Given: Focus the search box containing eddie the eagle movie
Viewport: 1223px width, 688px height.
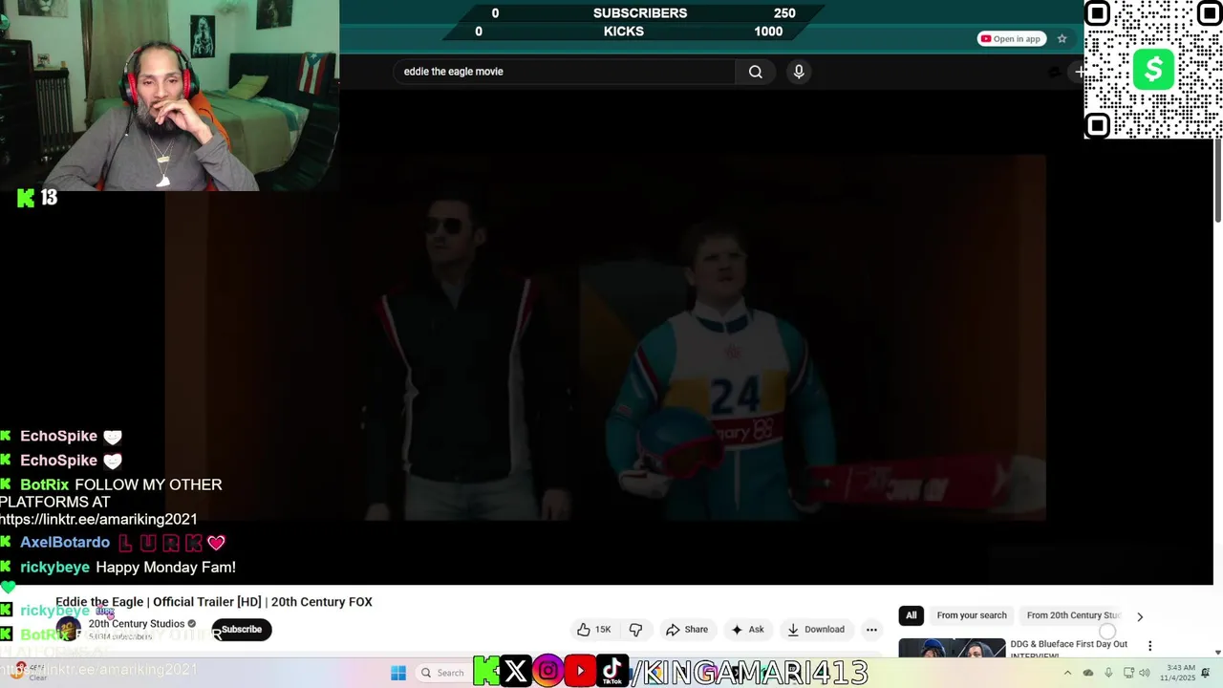Looking at the screenshot, I should 564,72.
